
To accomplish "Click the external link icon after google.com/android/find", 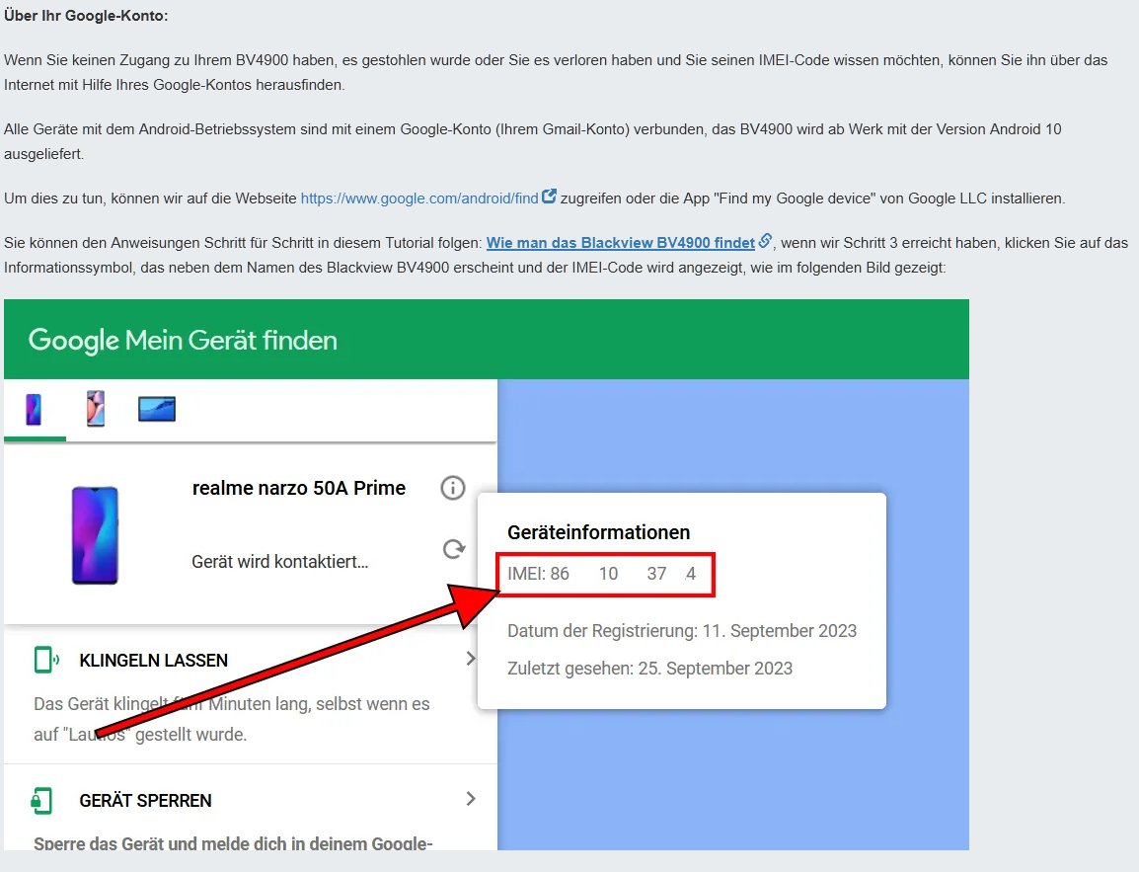I will coord(549,197).
